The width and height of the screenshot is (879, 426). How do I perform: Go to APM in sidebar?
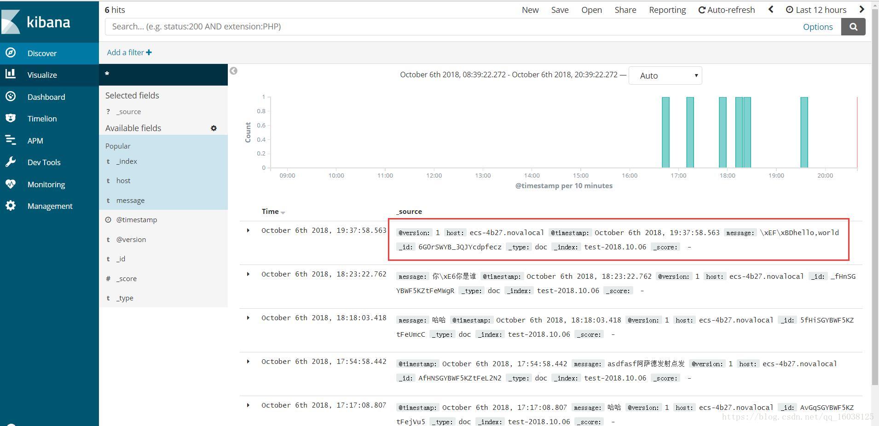(49, 141)
